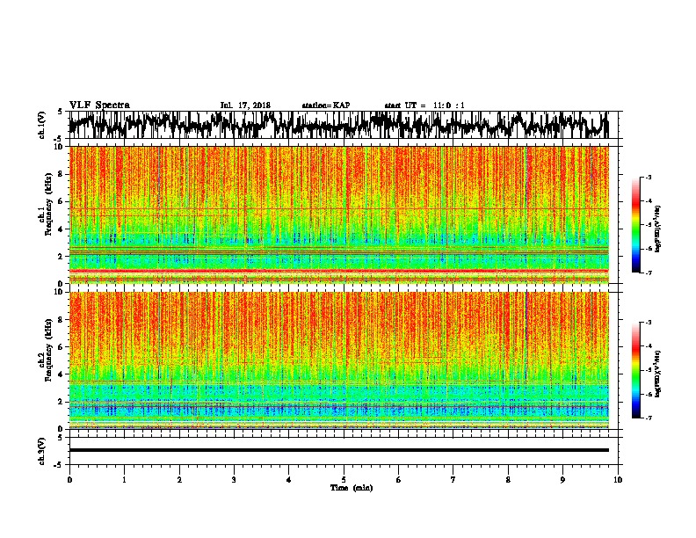696x538 pixels.
Task: Click the ch.1 color bar "log(PSD)" label
Action: [x=658, y=229]
